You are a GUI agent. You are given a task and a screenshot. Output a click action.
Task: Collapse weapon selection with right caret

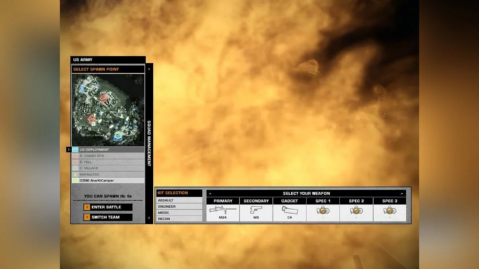click(x=402, y=193)
